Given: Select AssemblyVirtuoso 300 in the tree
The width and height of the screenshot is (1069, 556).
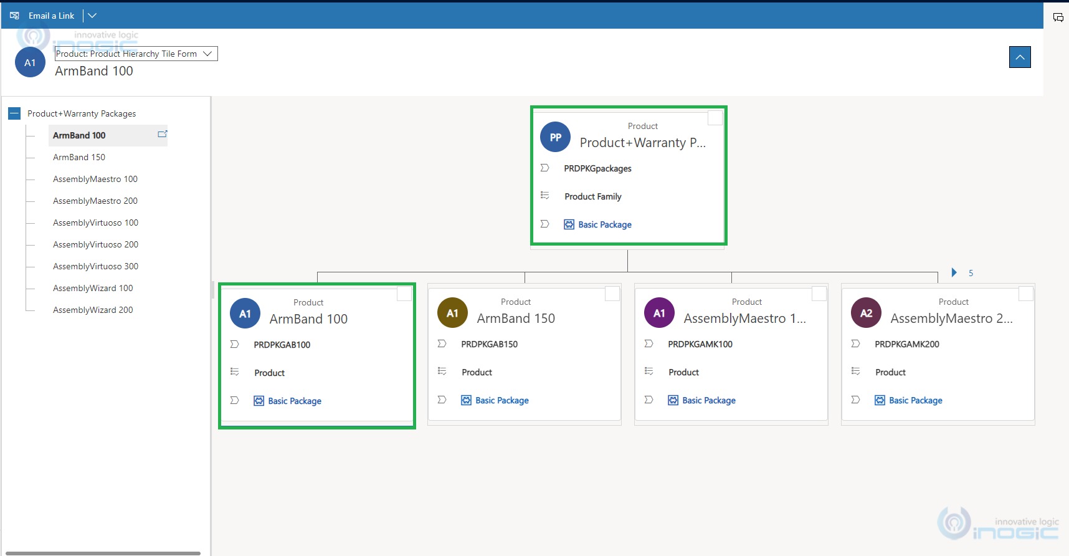Looking at the screenshot, I should point(96,266).
